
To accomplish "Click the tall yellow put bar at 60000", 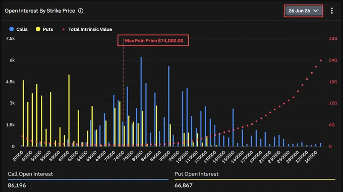I will pyautogui.click(x=69, y=110).
